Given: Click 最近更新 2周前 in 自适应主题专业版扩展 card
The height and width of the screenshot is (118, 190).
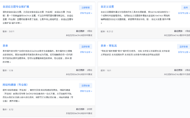Looking at the screenshot, I should (x=84, y=31).
